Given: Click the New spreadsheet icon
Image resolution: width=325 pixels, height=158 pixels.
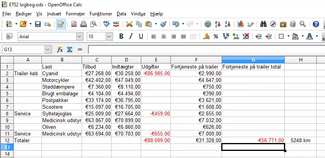Looking at the screenshot, I should click(x=9, y=24).
